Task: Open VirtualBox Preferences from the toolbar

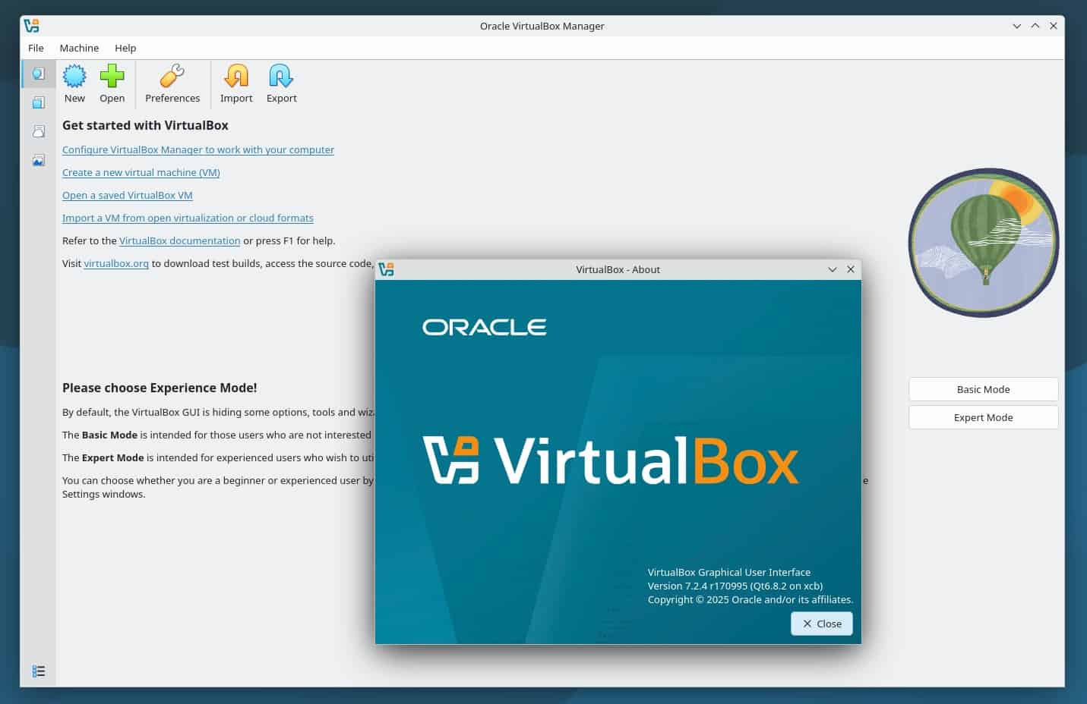Action: (172, 83)
